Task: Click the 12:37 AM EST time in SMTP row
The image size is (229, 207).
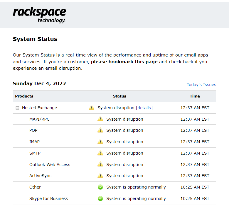Action: 195,153
